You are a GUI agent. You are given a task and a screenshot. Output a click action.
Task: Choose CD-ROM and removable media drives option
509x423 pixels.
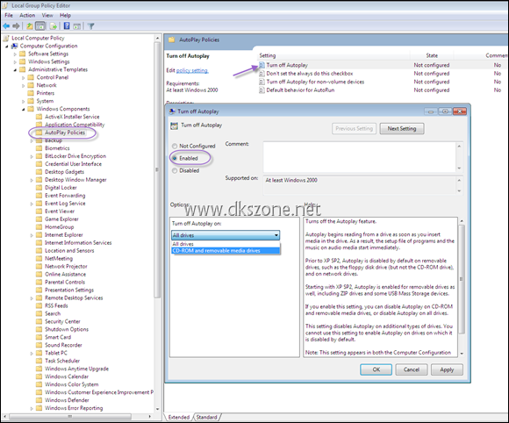[x=226, y=251]
